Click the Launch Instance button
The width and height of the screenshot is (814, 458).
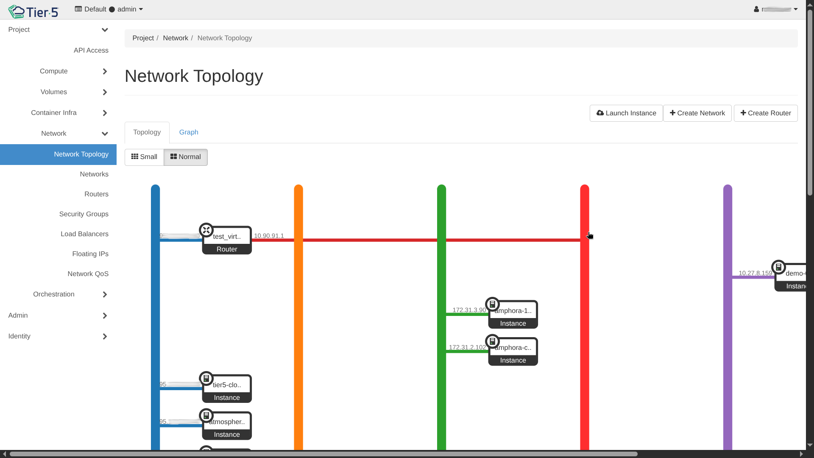626,113
